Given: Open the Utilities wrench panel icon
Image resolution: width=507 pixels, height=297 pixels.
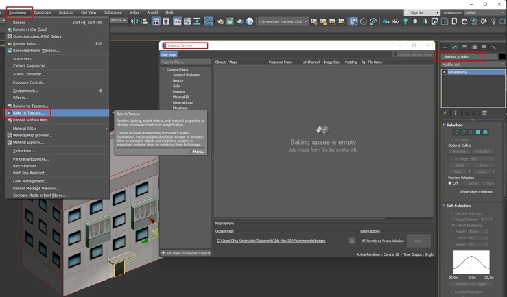Looking at the screenshot, I should tap(493, 47).
